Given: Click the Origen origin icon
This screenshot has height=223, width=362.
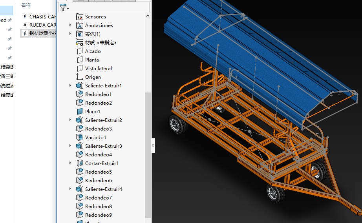Looking at the screenshot, I should pyautogui.click(x=79, y=77).
